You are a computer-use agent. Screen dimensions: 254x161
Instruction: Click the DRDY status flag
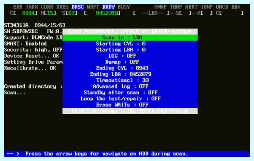point(108,7)
